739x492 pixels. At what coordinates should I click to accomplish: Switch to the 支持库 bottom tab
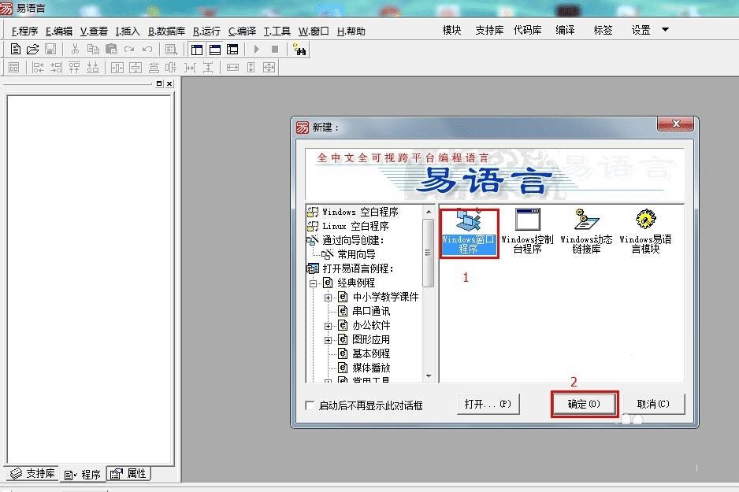point(32,473)
